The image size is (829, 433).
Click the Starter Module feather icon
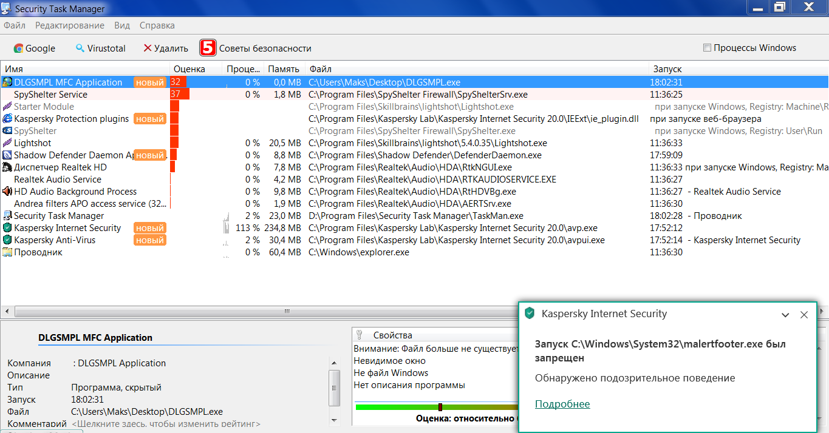pos(7,107)
